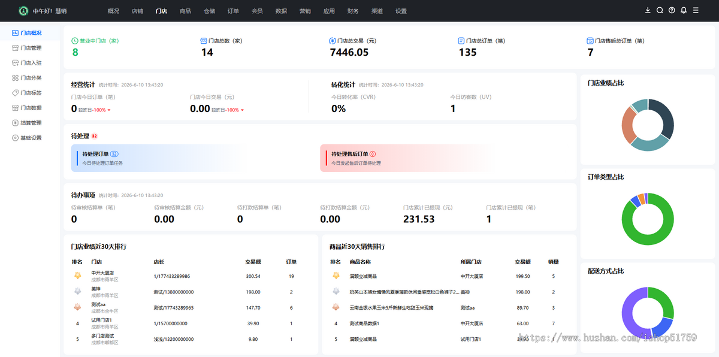Open the 设置 top navigation tab
Viewport: 719px width, 357px height.
(401, 11)
